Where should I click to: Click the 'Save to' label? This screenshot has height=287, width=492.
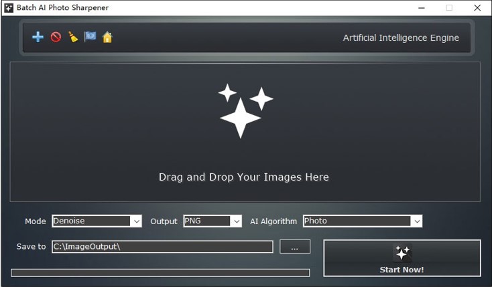[x=31, y=247]
